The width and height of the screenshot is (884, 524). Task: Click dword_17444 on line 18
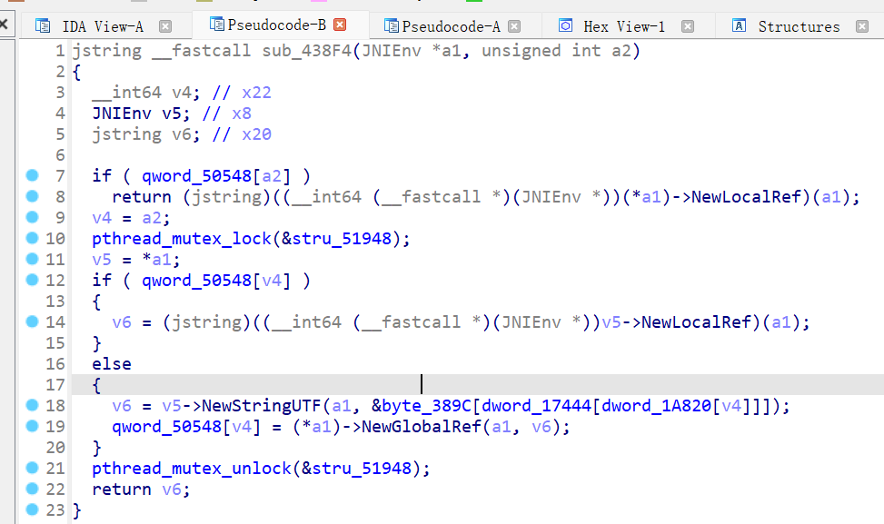pos(536,406)
